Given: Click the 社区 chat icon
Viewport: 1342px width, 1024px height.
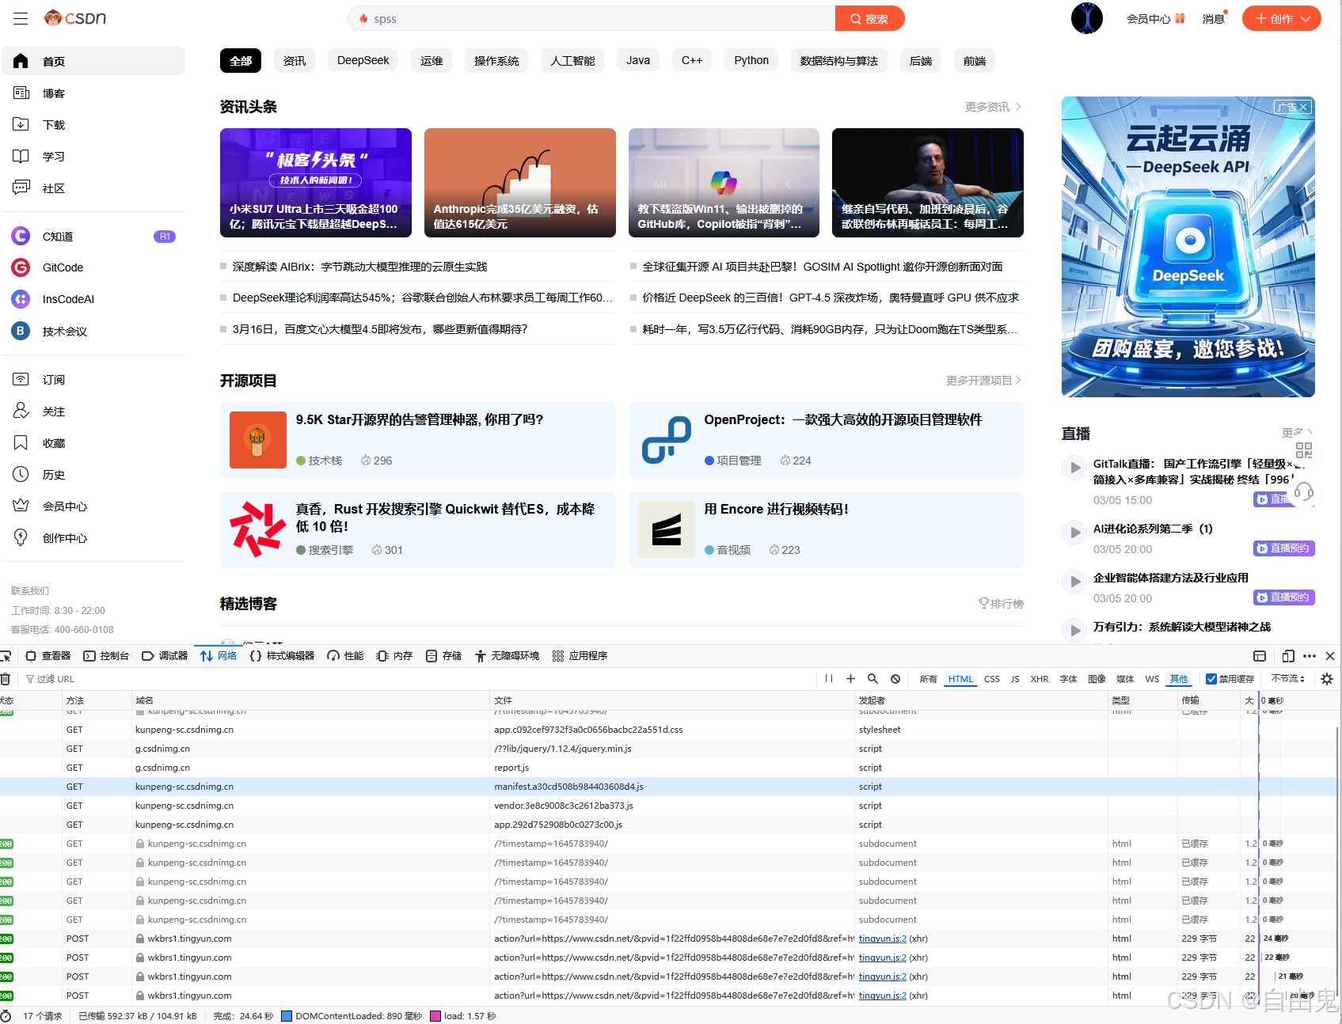Looking at the screenshot, I should coord(21,188).
